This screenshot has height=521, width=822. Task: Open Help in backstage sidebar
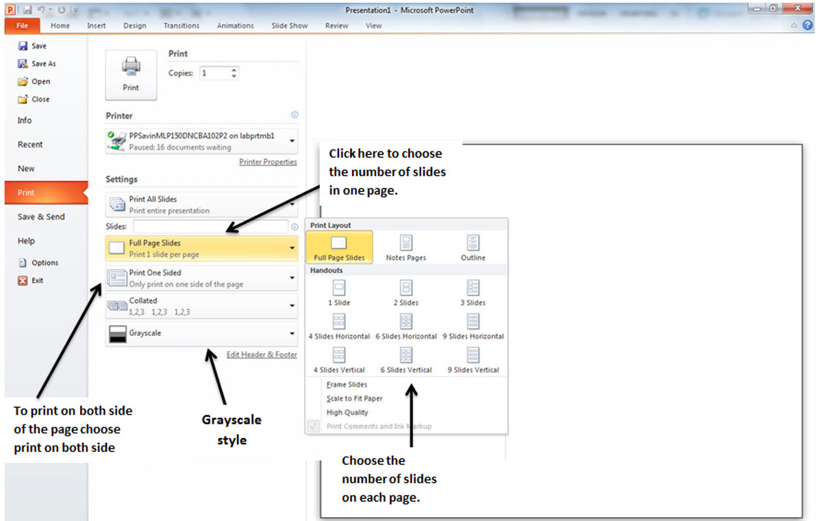click(x=26, y=241)
